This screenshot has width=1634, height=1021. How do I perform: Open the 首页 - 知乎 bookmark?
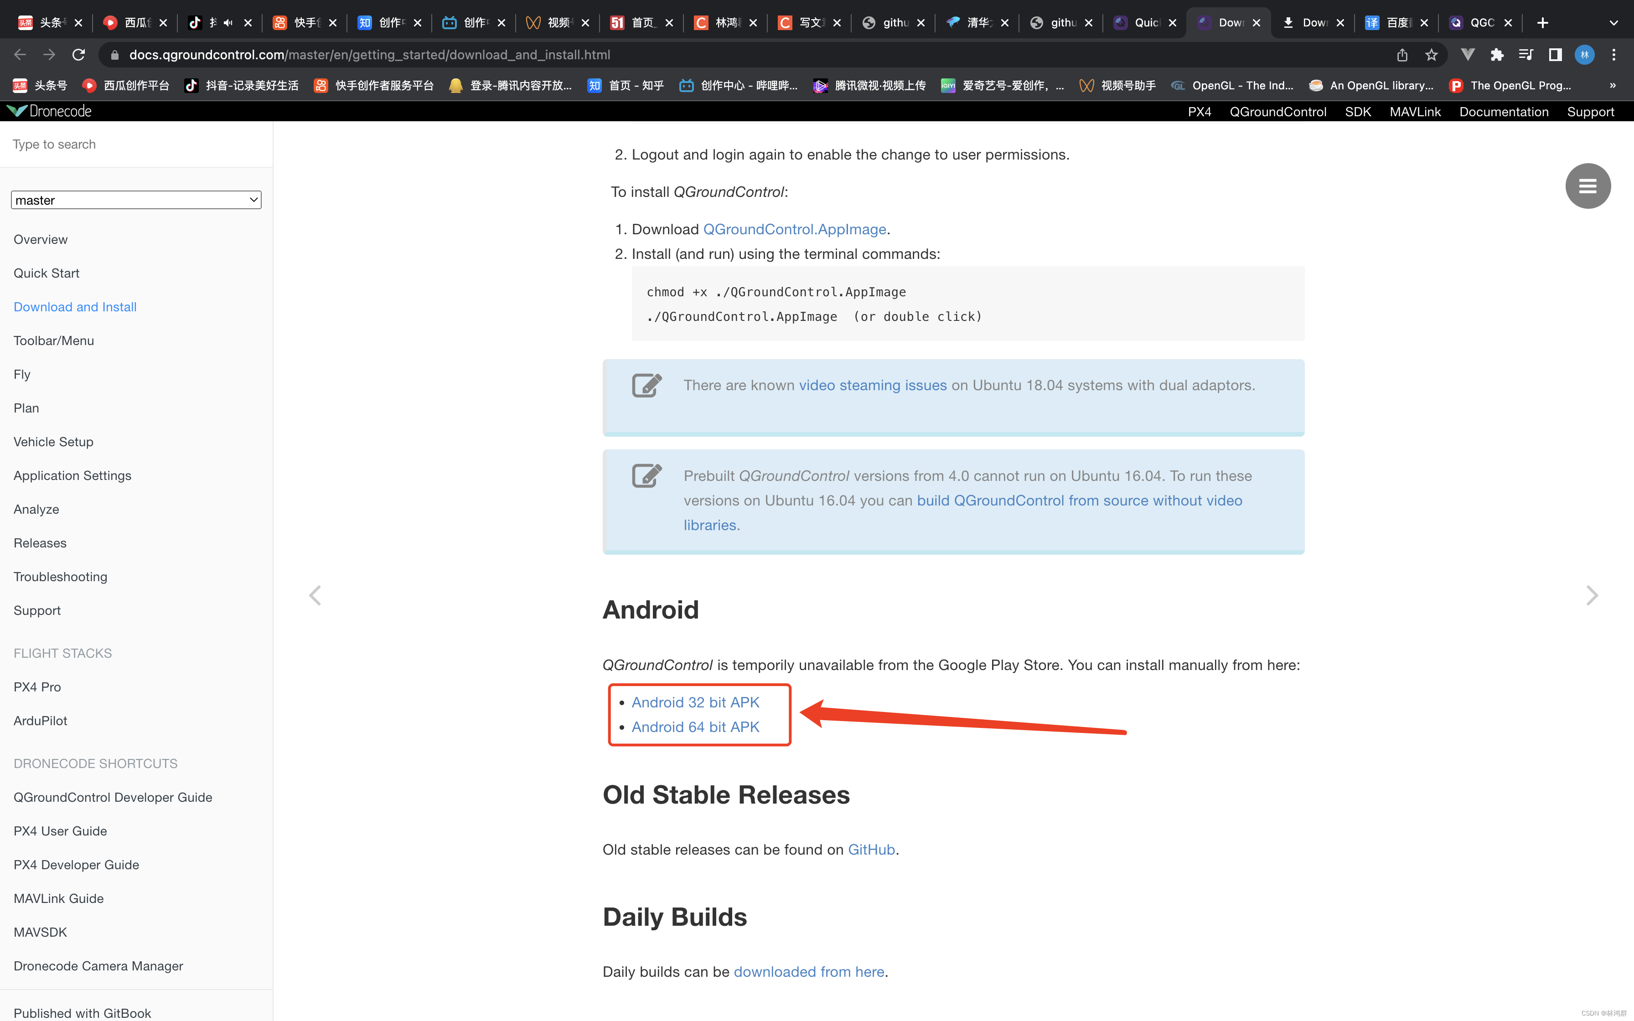626,86
